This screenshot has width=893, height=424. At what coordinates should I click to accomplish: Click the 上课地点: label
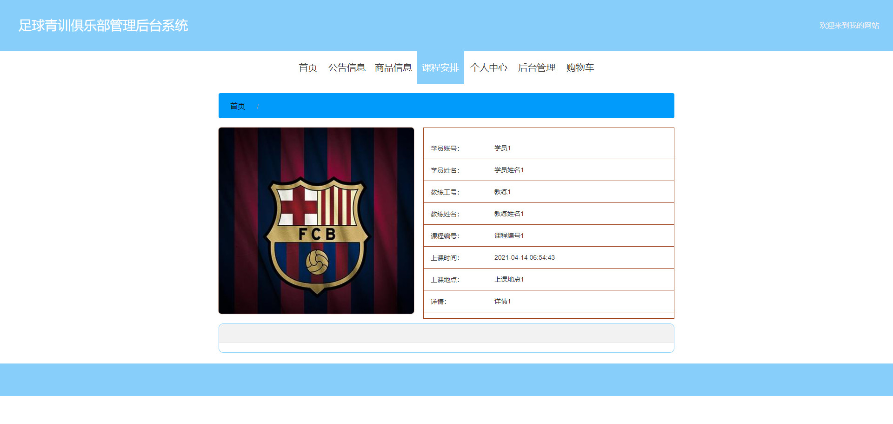tap(445, 280)
